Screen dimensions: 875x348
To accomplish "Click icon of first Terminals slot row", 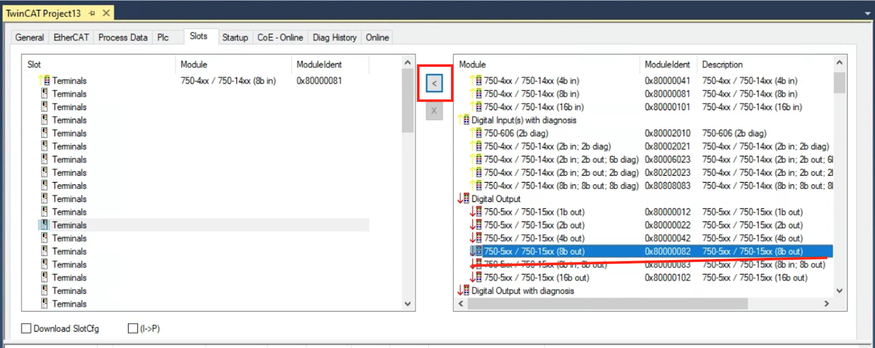I will 44,81.
